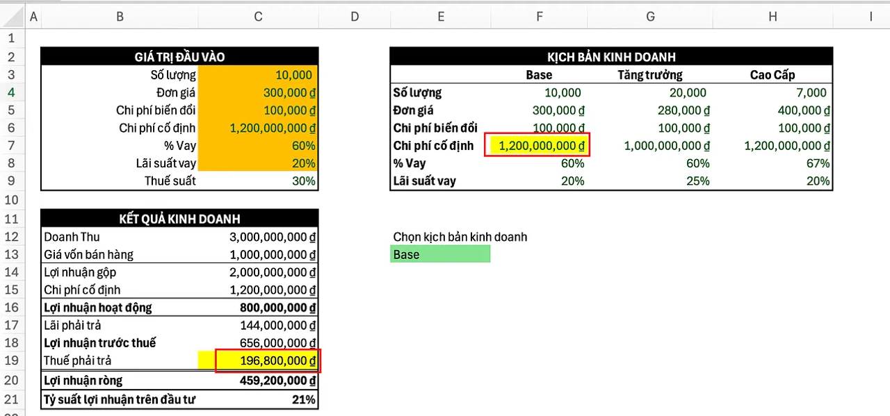Screen dimensions: 890x416
Task: Select the Tăng trưởng Số lượng 20,000 cell
Action: pos(650,92)
